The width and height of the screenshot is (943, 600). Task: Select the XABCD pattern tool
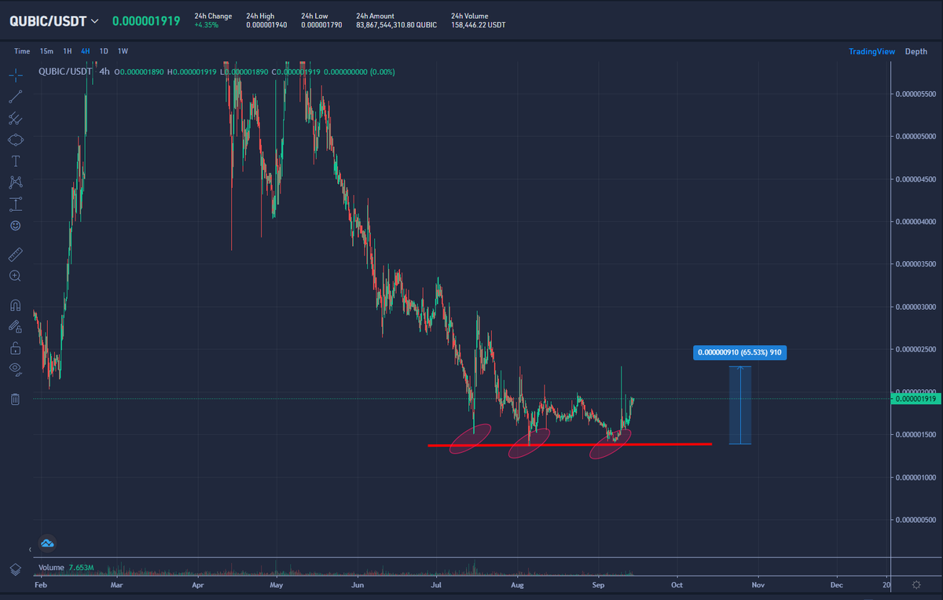click(16, 182)
